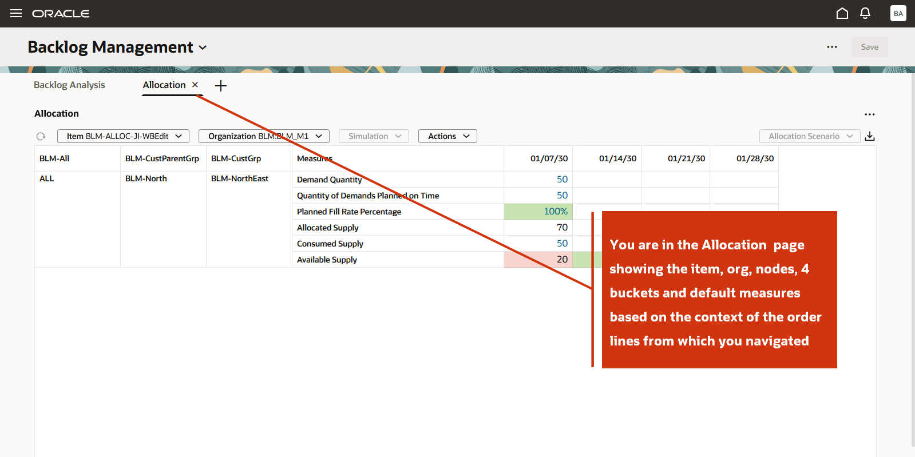
Task: Click the Available Supply value 20
Action: (x=538, y=260)
